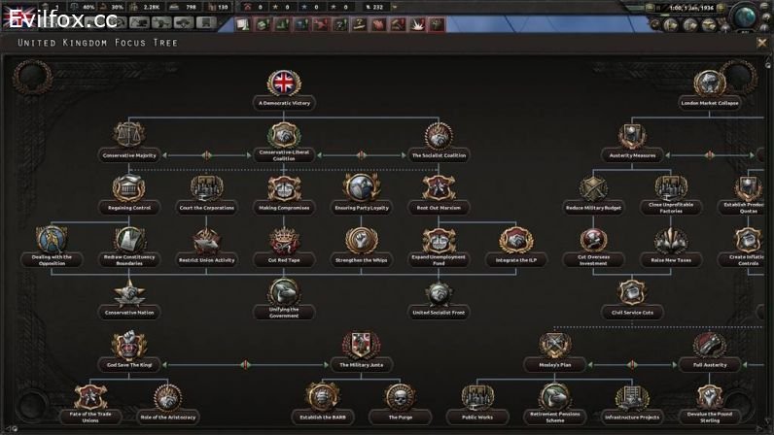The width and height of the screenshot is (774, 435).
Task: Select the London Market Collapse focus
Action: [x=709, y=84]
